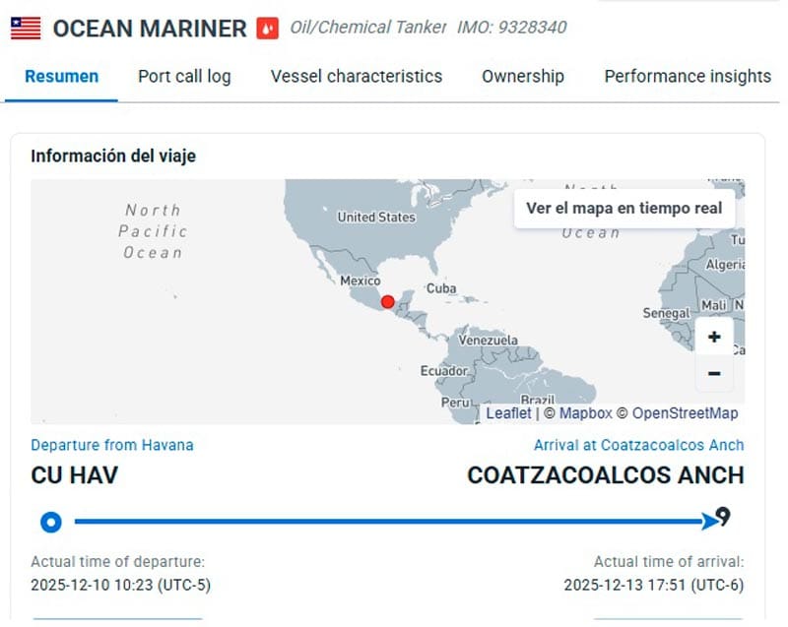Click the departure circle on the voyage line
Screen dimensions: 788x627
pyautogui.click(x=51, y=522)
